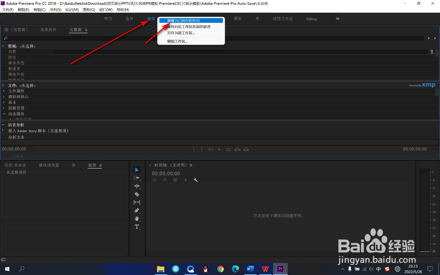The height and width of the screenshot is (275, 440).
Task: Open the 媒体浏览器 panel tab
Action: [49, 165]
